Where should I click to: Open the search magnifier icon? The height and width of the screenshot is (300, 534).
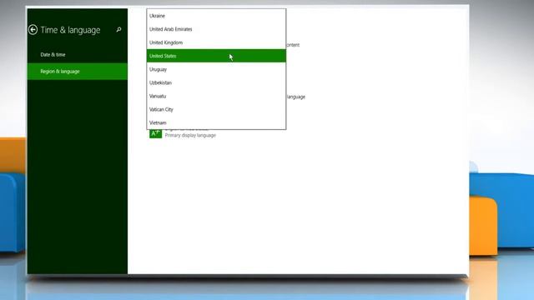tap(118, 30)
